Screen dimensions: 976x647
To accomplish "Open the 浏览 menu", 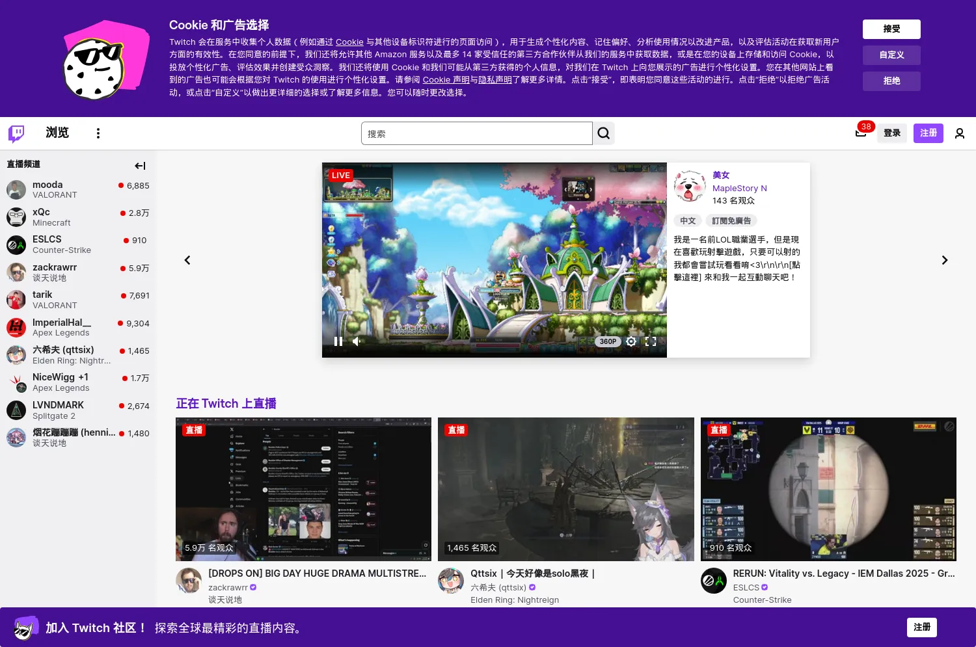I will point(57,133).
